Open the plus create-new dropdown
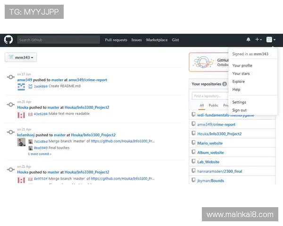 pyautogui.click(x=258, y=40)
